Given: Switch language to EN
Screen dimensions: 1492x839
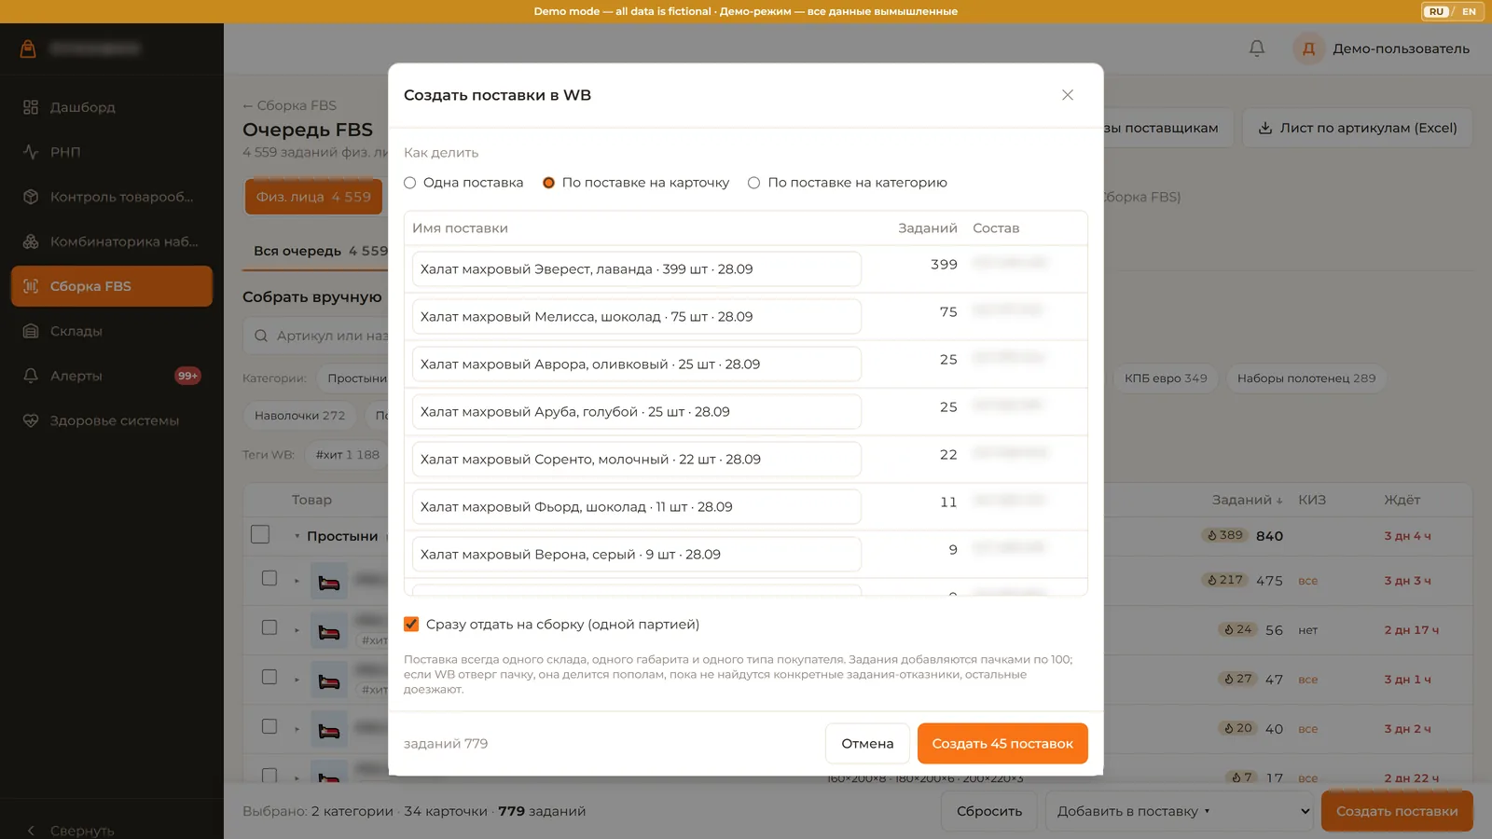Looking at the screenshot, I should coord(1469,11).
